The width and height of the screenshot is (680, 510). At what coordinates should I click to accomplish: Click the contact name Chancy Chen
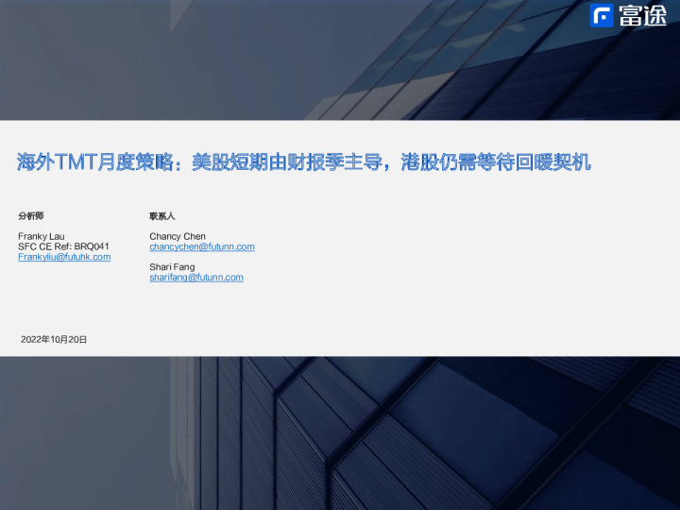click(178, 236)
